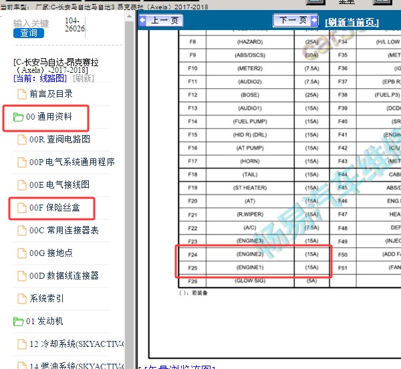Viewport: 401px width, 369px height.
Task: Select the (METER2) table cell
Action: (250, 68)
